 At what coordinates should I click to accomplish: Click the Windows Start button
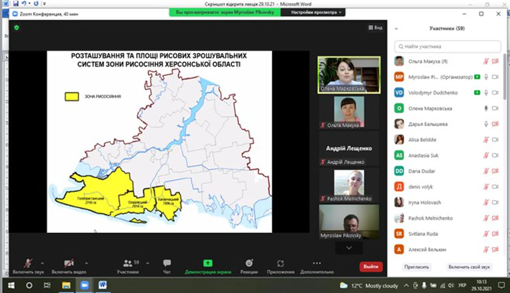click(x=11, y=285)
